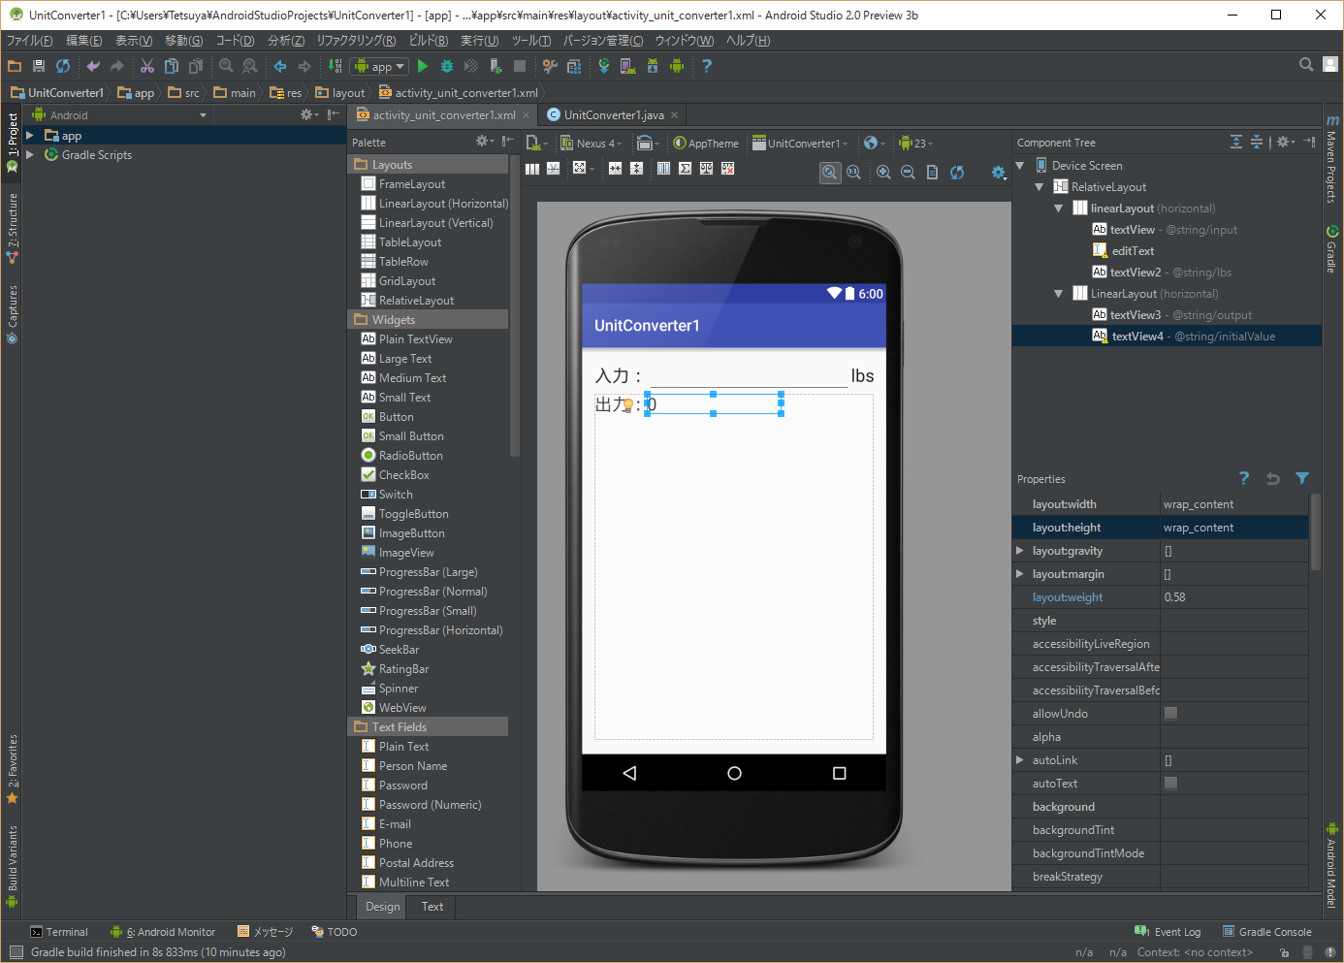
Task: Navigate Back with the left arrow icon
Action: 280,66
